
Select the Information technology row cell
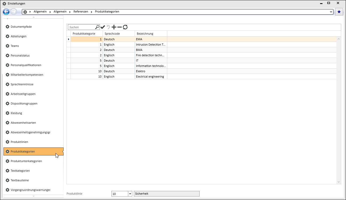coord(151,66)
